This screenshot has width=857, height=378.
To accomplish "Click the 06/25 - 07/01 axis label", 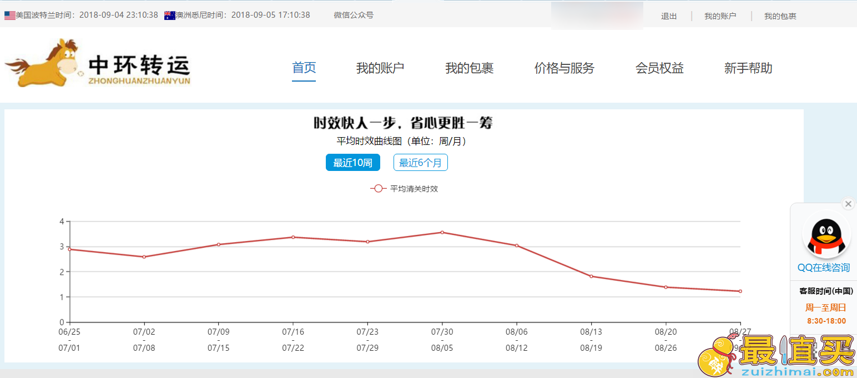I will click(x=70, y=340).
